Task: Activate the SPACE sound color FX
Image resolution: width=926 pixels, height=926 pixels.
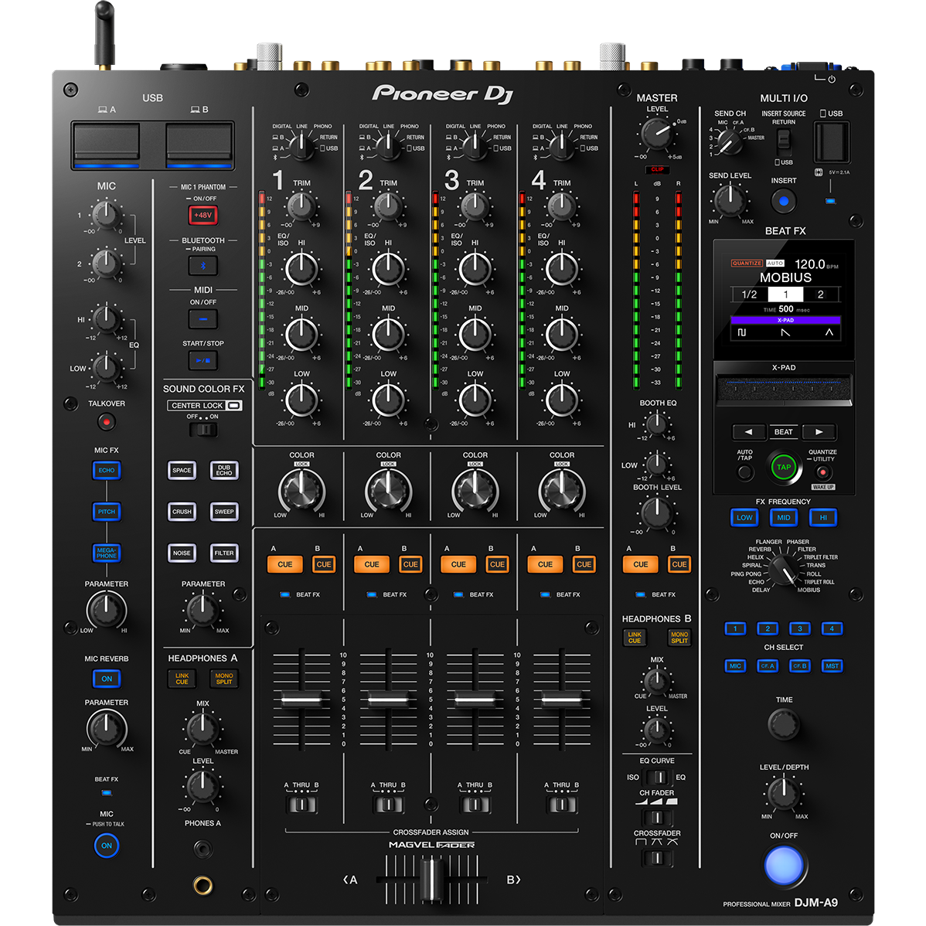Action: (x=182, y=471)
